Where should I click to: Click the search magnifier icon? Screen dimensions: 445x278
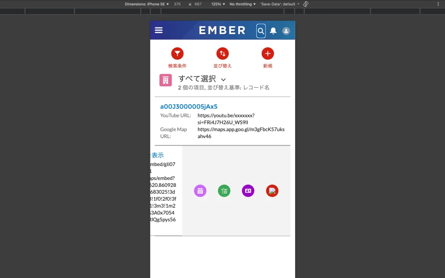pos(261,31)
